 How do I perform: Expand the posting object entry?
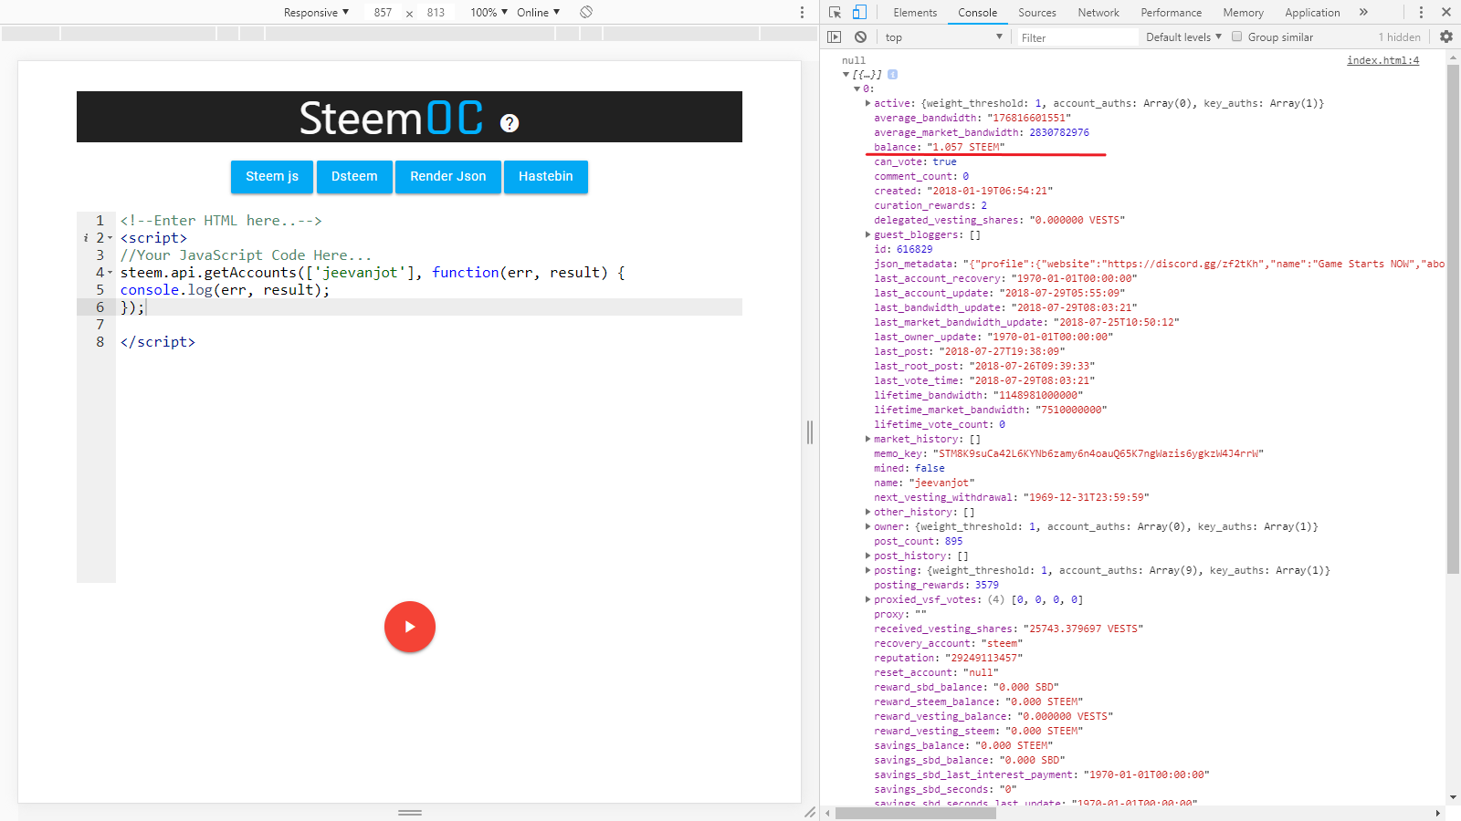coord(867,570)
